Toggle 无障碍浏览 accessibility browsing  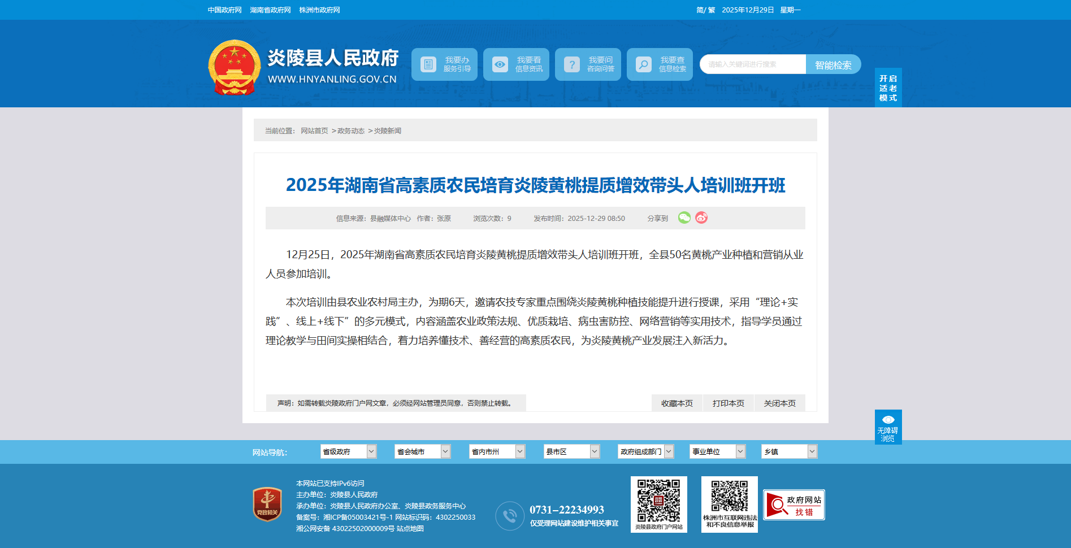(888, 427)
